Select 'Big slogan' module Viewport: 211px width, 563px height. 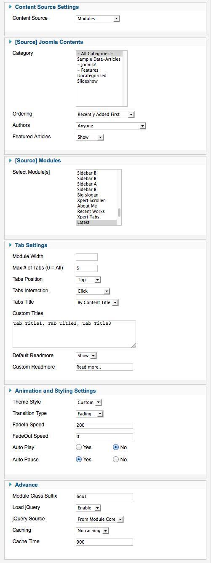96,195
